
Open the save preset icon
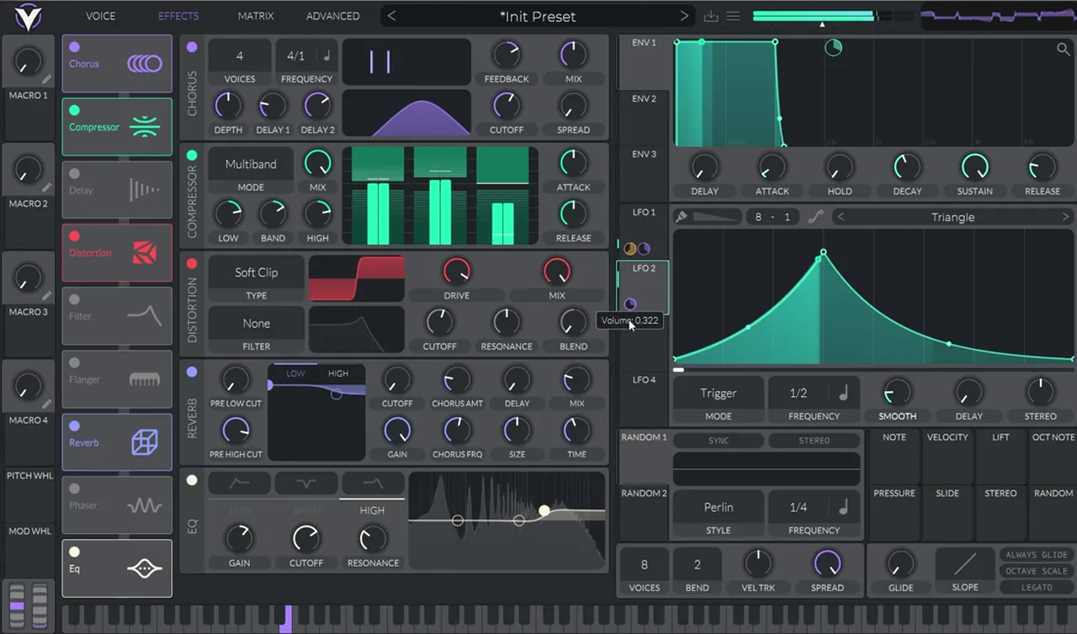[711, 16]
